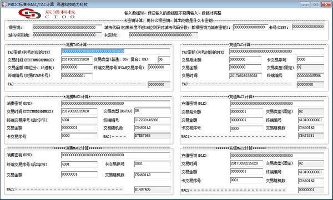
Task: Click the highlighted 消费TAC密钥 field
Action: [115, 52]
